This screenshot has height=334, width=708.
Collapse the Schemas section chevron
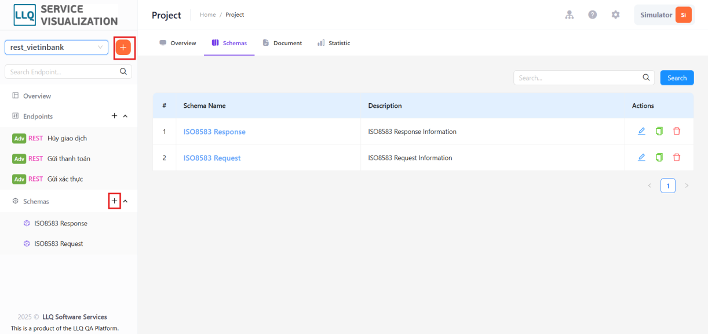[x=125, y=201]
